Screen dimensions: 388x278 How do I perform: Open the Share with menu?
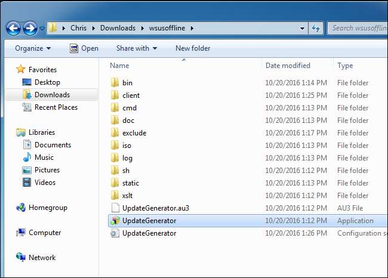tap(137, 48)
